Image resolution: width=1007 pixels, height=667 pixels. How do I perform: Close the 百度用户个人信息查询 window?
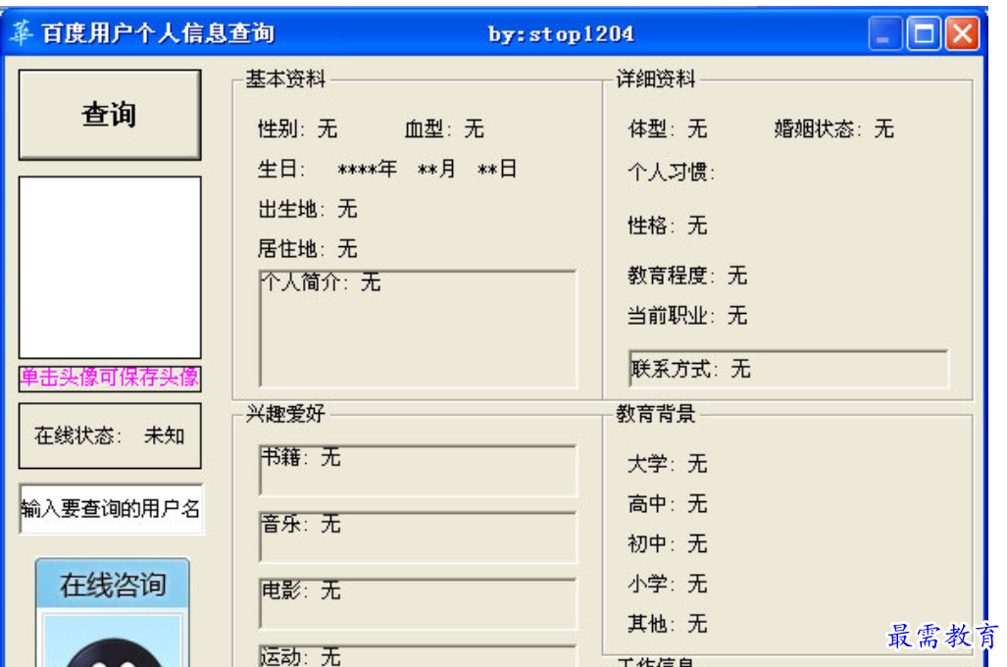coord(962,33)
